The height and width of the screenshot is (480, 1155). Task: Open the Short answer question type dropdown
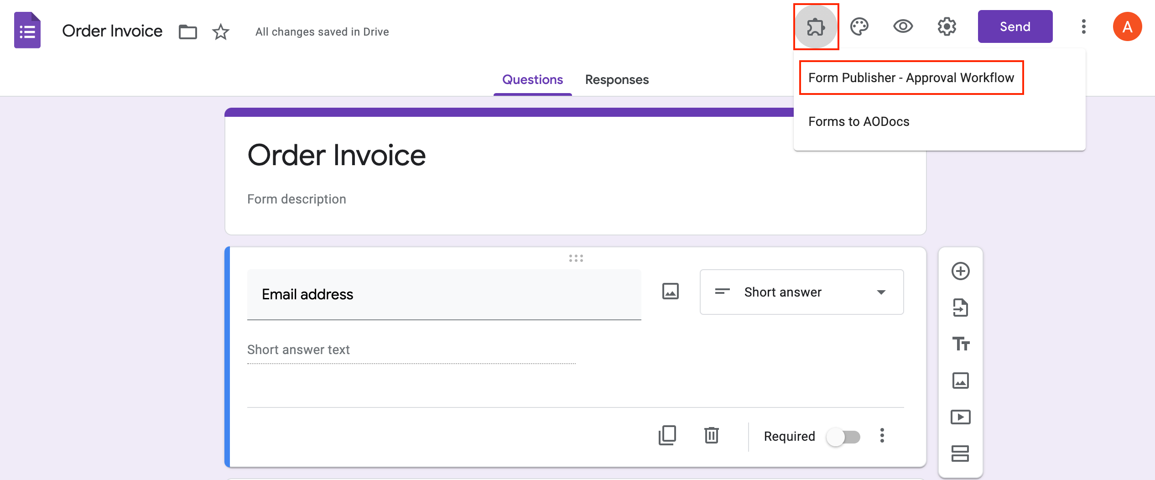(801, 292)
